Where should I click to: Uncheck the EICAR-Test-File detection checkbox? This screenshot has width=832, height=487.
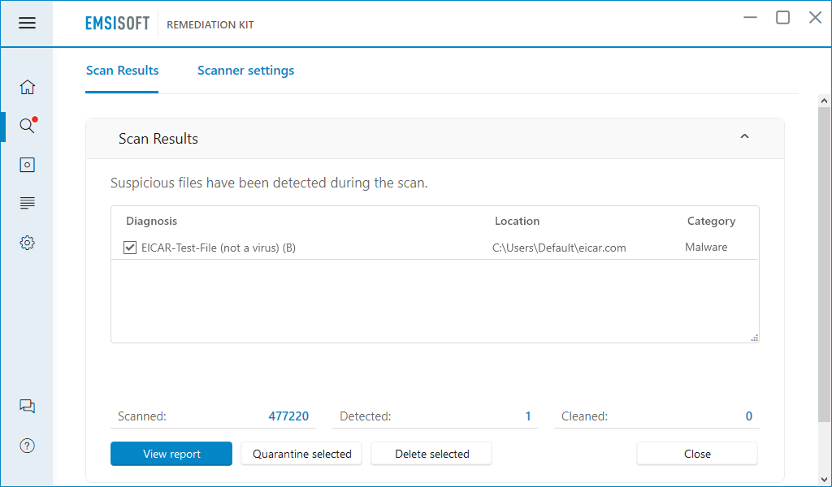129,248
